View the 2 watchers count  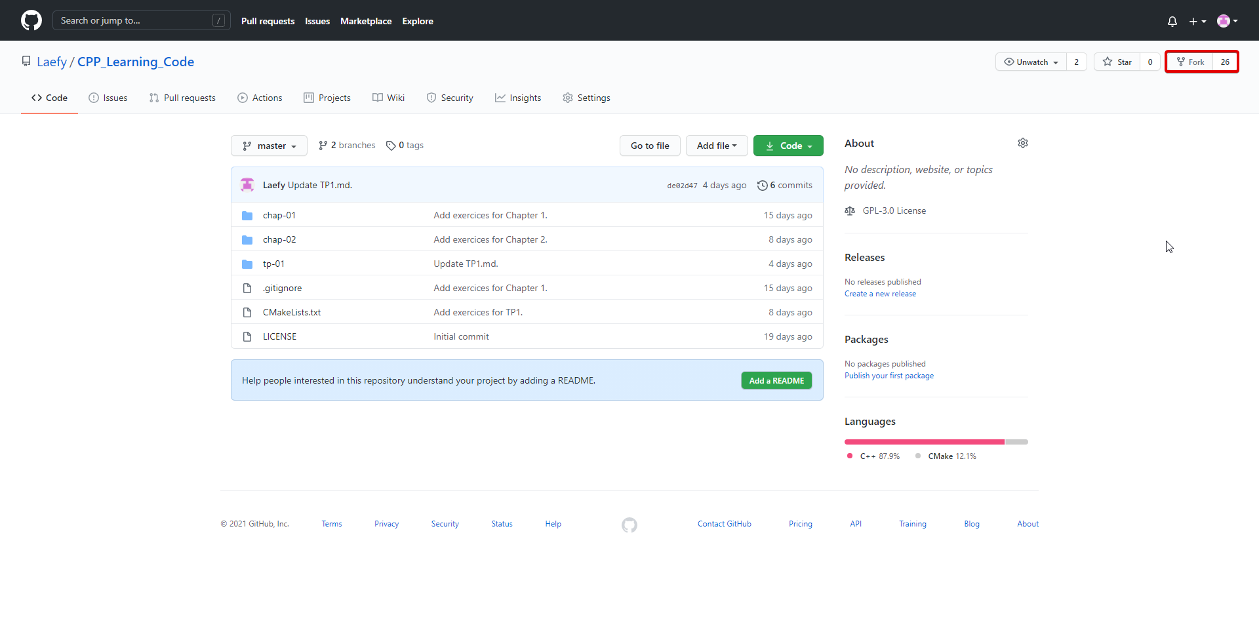point(1076,62)
